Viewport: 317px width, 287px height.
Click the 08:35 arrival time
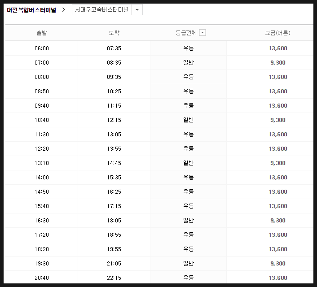click(114, 63)
